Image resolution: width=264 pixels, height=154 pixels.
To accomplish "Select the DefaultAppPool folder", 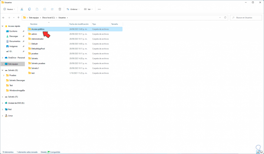I will point(75,49).
